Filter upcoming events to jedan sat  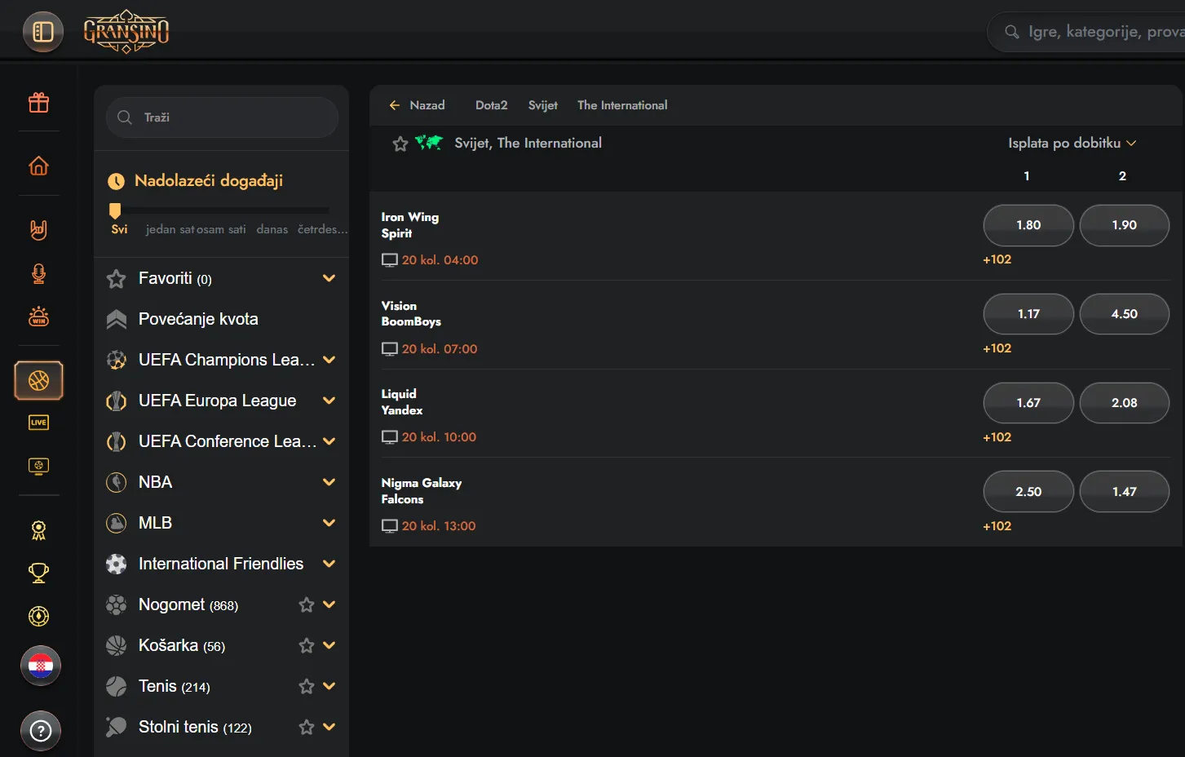pyautogui.click(x=170, y=229)
